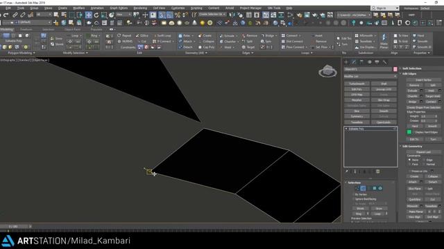The image size is (444, 249).
Task: Toggle the Percent Snap icon
Action: [x=178, y=15]
